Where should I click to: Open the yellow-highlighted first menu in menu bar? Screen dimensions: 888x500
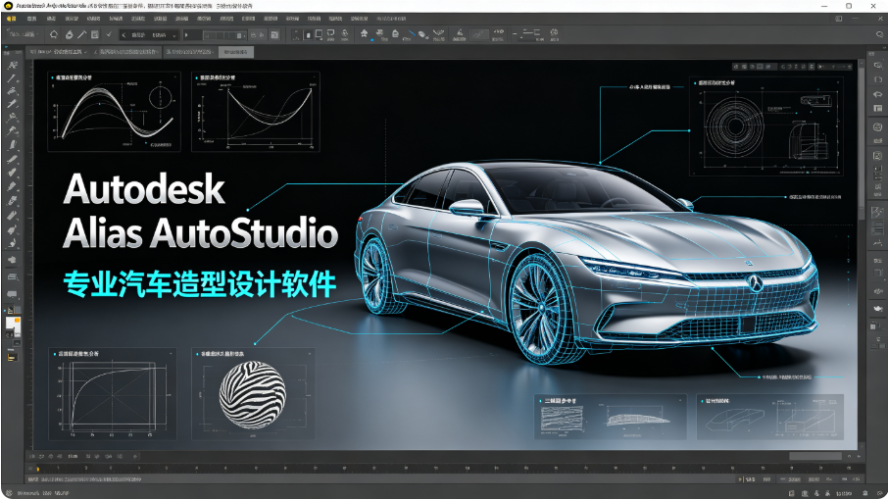pyautogui.click(x=10, y=19)
